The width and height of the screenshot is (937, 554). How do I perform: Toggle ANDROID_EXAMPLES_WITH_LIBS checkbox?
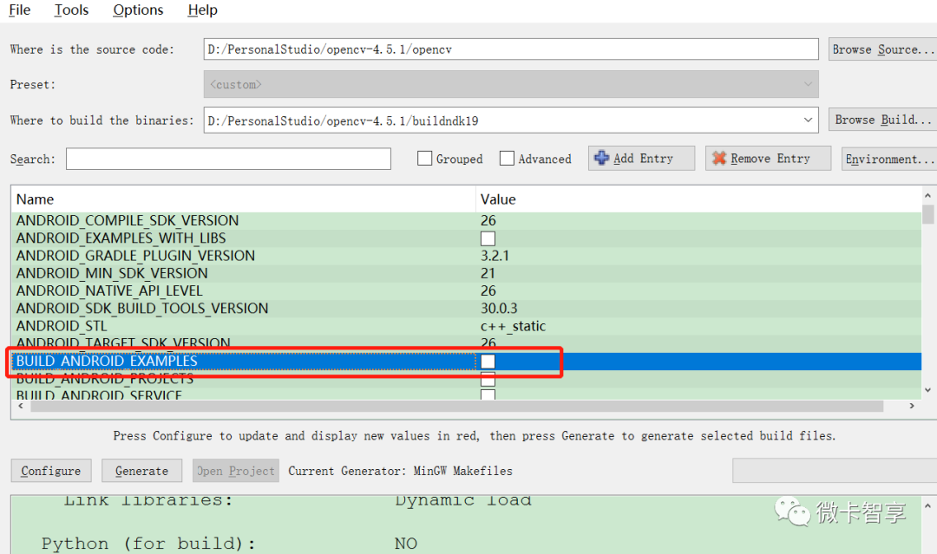pyautogui.click(x=488, y=238)
